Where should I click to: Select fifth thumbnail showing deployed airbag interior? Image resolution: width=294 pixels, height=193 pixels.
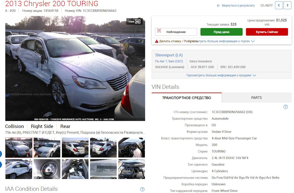point(132,148)
